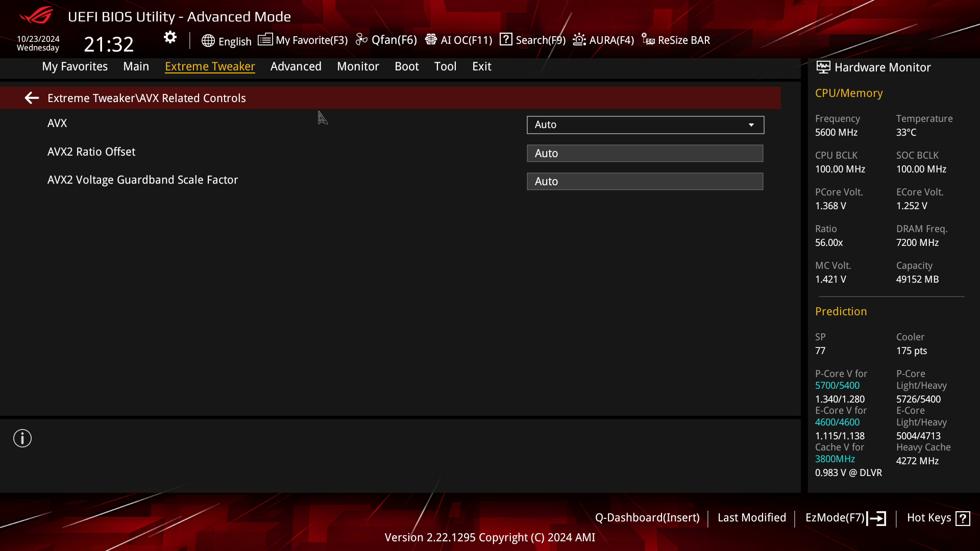Viewport: 980px width, 551px height.
Task: Open AURA lighting settings
Action: (579, 39)
